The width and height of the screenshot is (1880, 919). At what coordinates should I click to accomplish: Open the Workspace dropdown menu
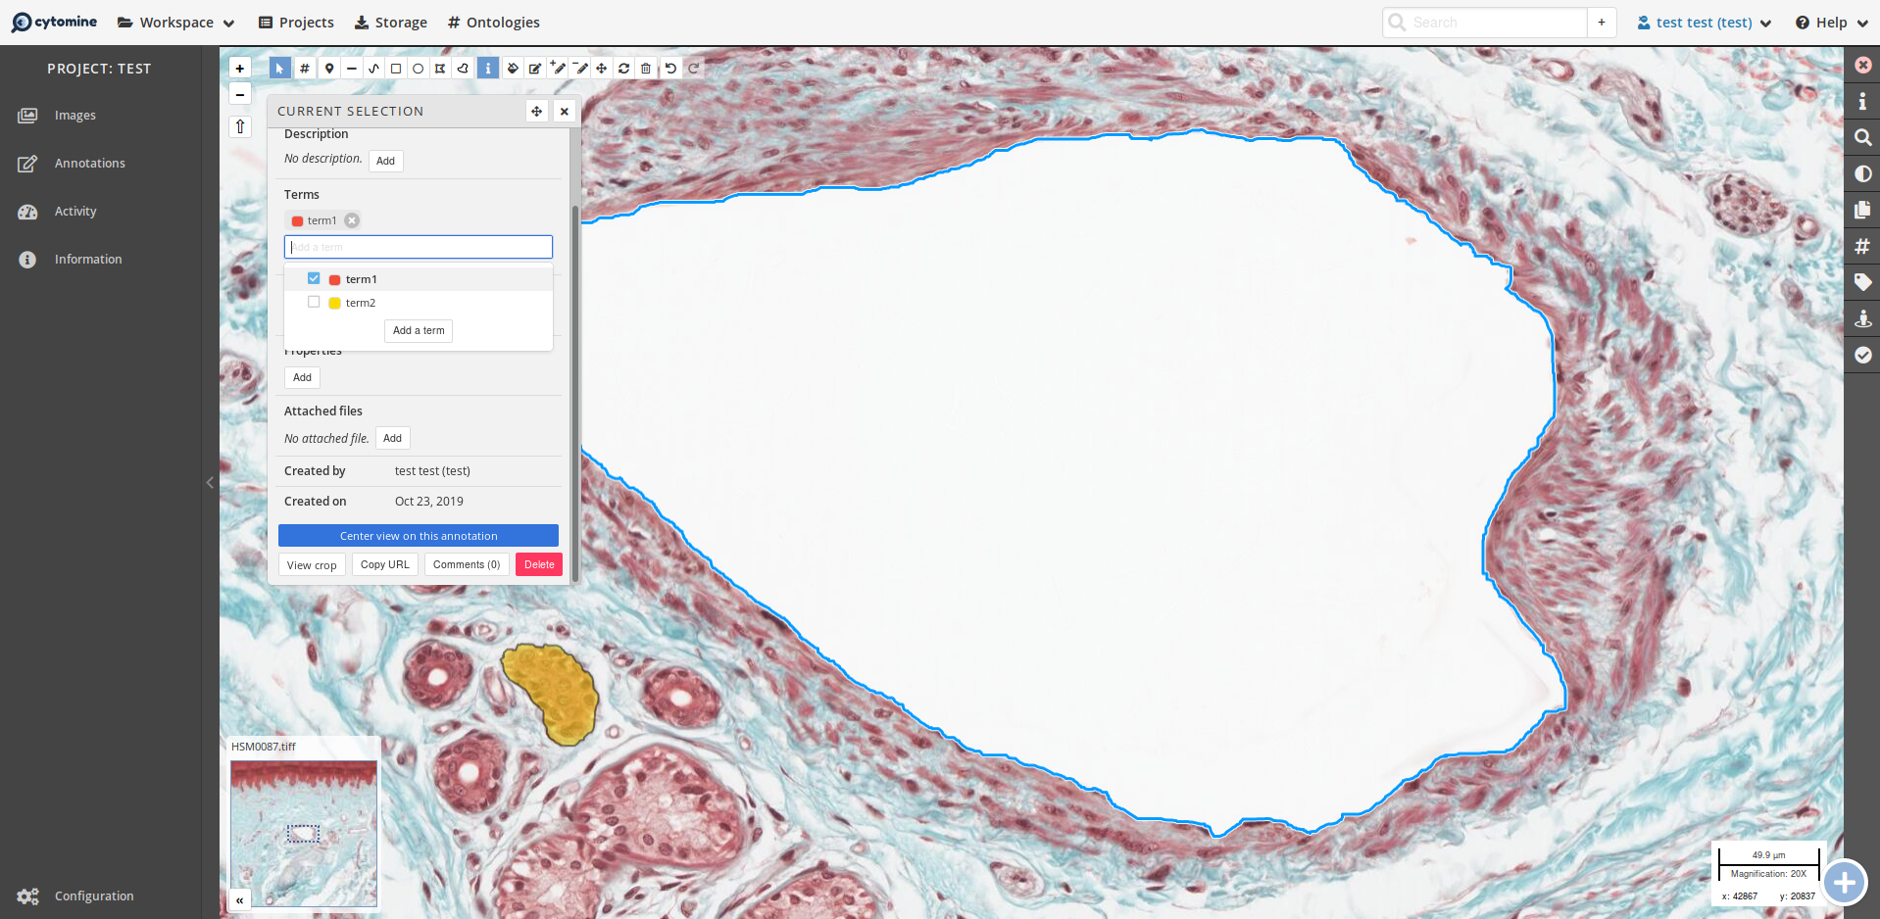click(176, 23)
